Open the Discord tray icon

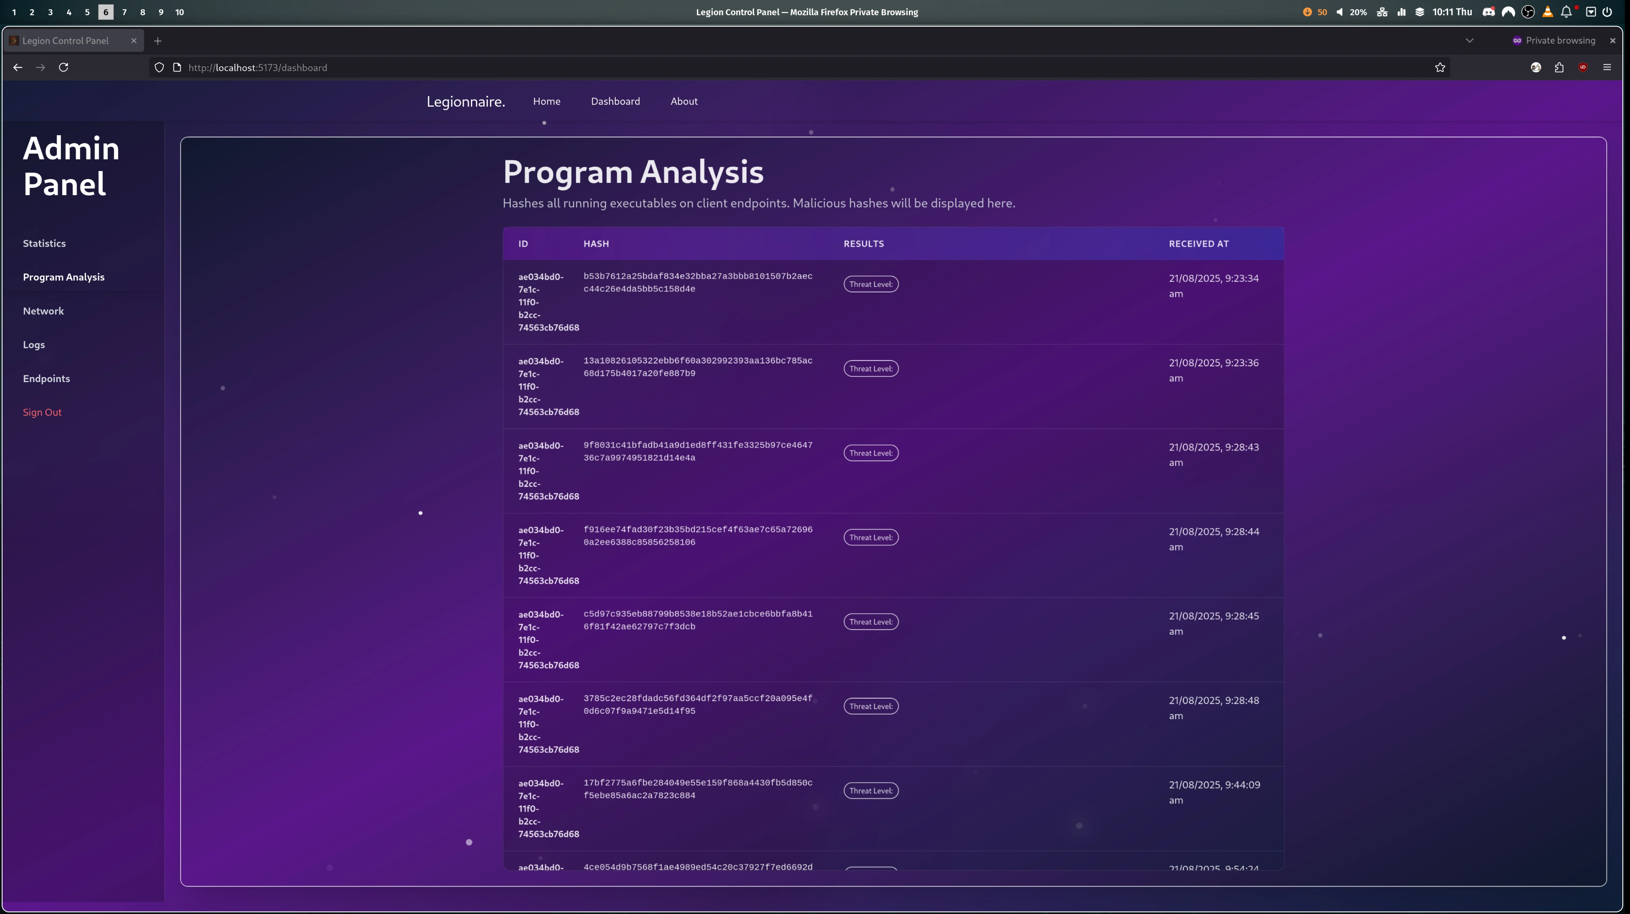[x=1489, y=12]
